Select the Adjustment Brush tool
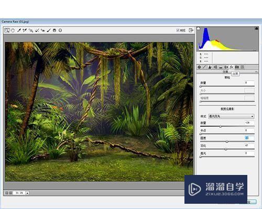The width and height of the screenshot is (262, 209). (x=49, y=30)
